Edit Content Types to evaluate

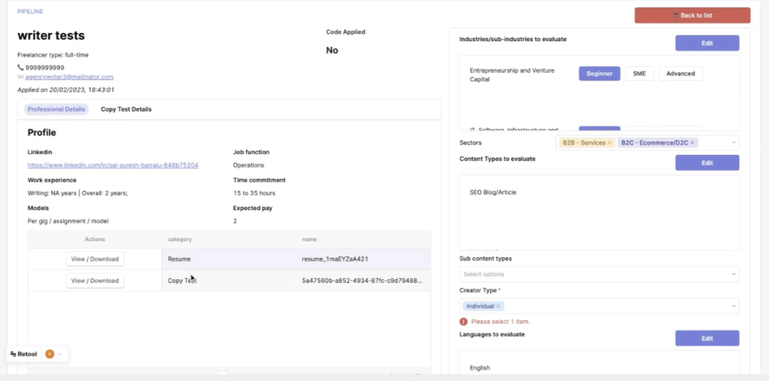[707, 163]
